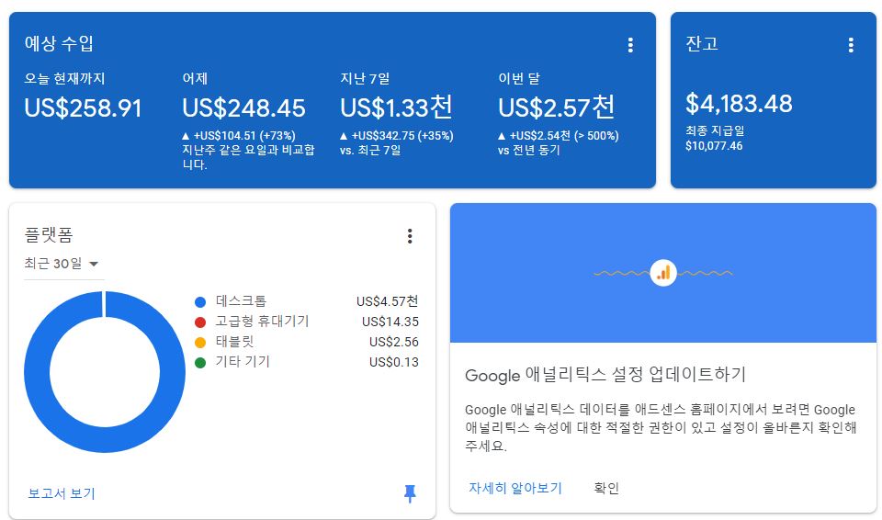Image resolution: width=882 pixels, height=520 pixels.
Task: Select the 어제 US$248.45 earnings figure
Action: 243,108
